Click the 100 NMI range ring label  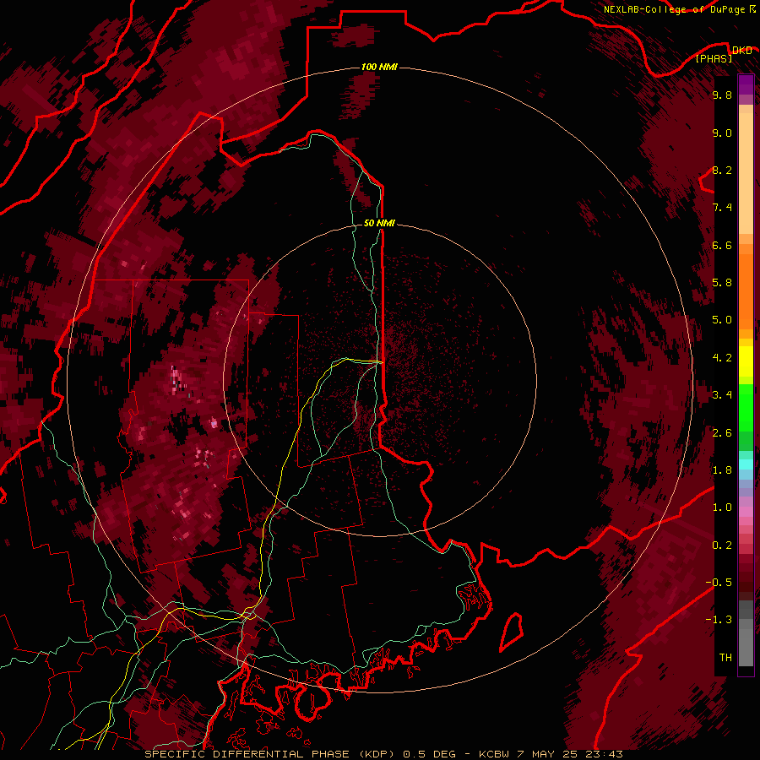pos(379,67)
